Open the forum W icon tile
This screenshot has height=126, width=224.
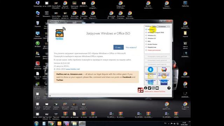164,69
